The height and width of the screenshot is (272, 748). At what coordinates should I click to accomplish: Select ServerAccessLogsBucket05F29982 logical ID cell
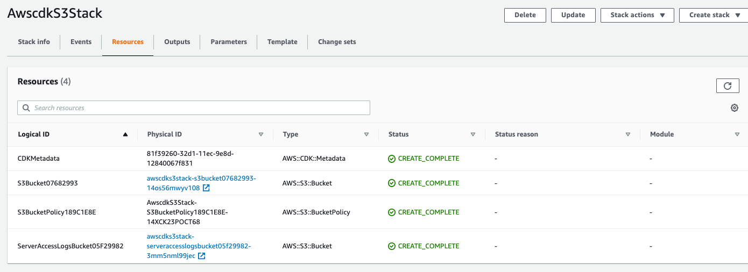pyautogui.click(x=70, y=246)
